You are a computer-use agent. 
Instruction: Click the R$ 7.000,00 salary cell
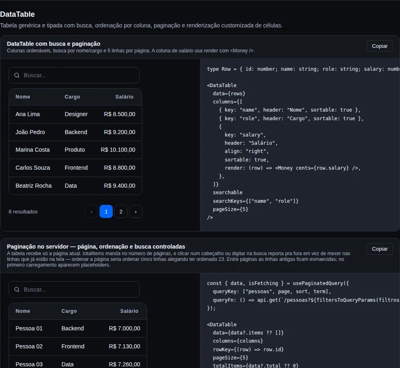pos(124,329)
